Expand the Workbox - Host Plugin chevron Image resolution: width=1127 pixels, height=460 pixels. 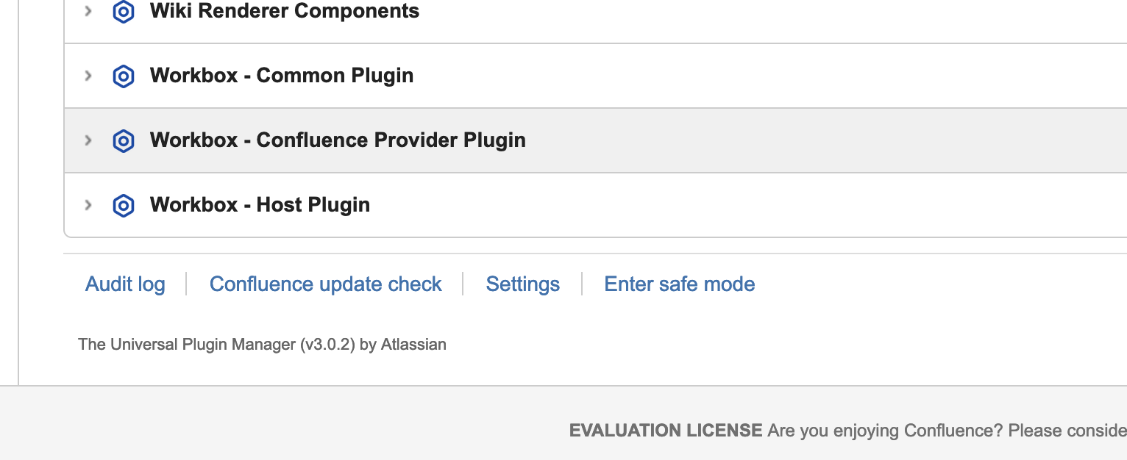(x=88, y=205)
